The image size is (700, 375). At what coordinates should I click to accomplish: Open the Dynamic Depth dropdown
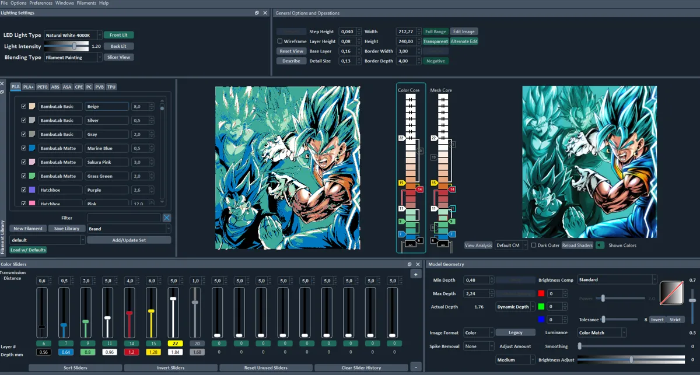click(516, 307)
